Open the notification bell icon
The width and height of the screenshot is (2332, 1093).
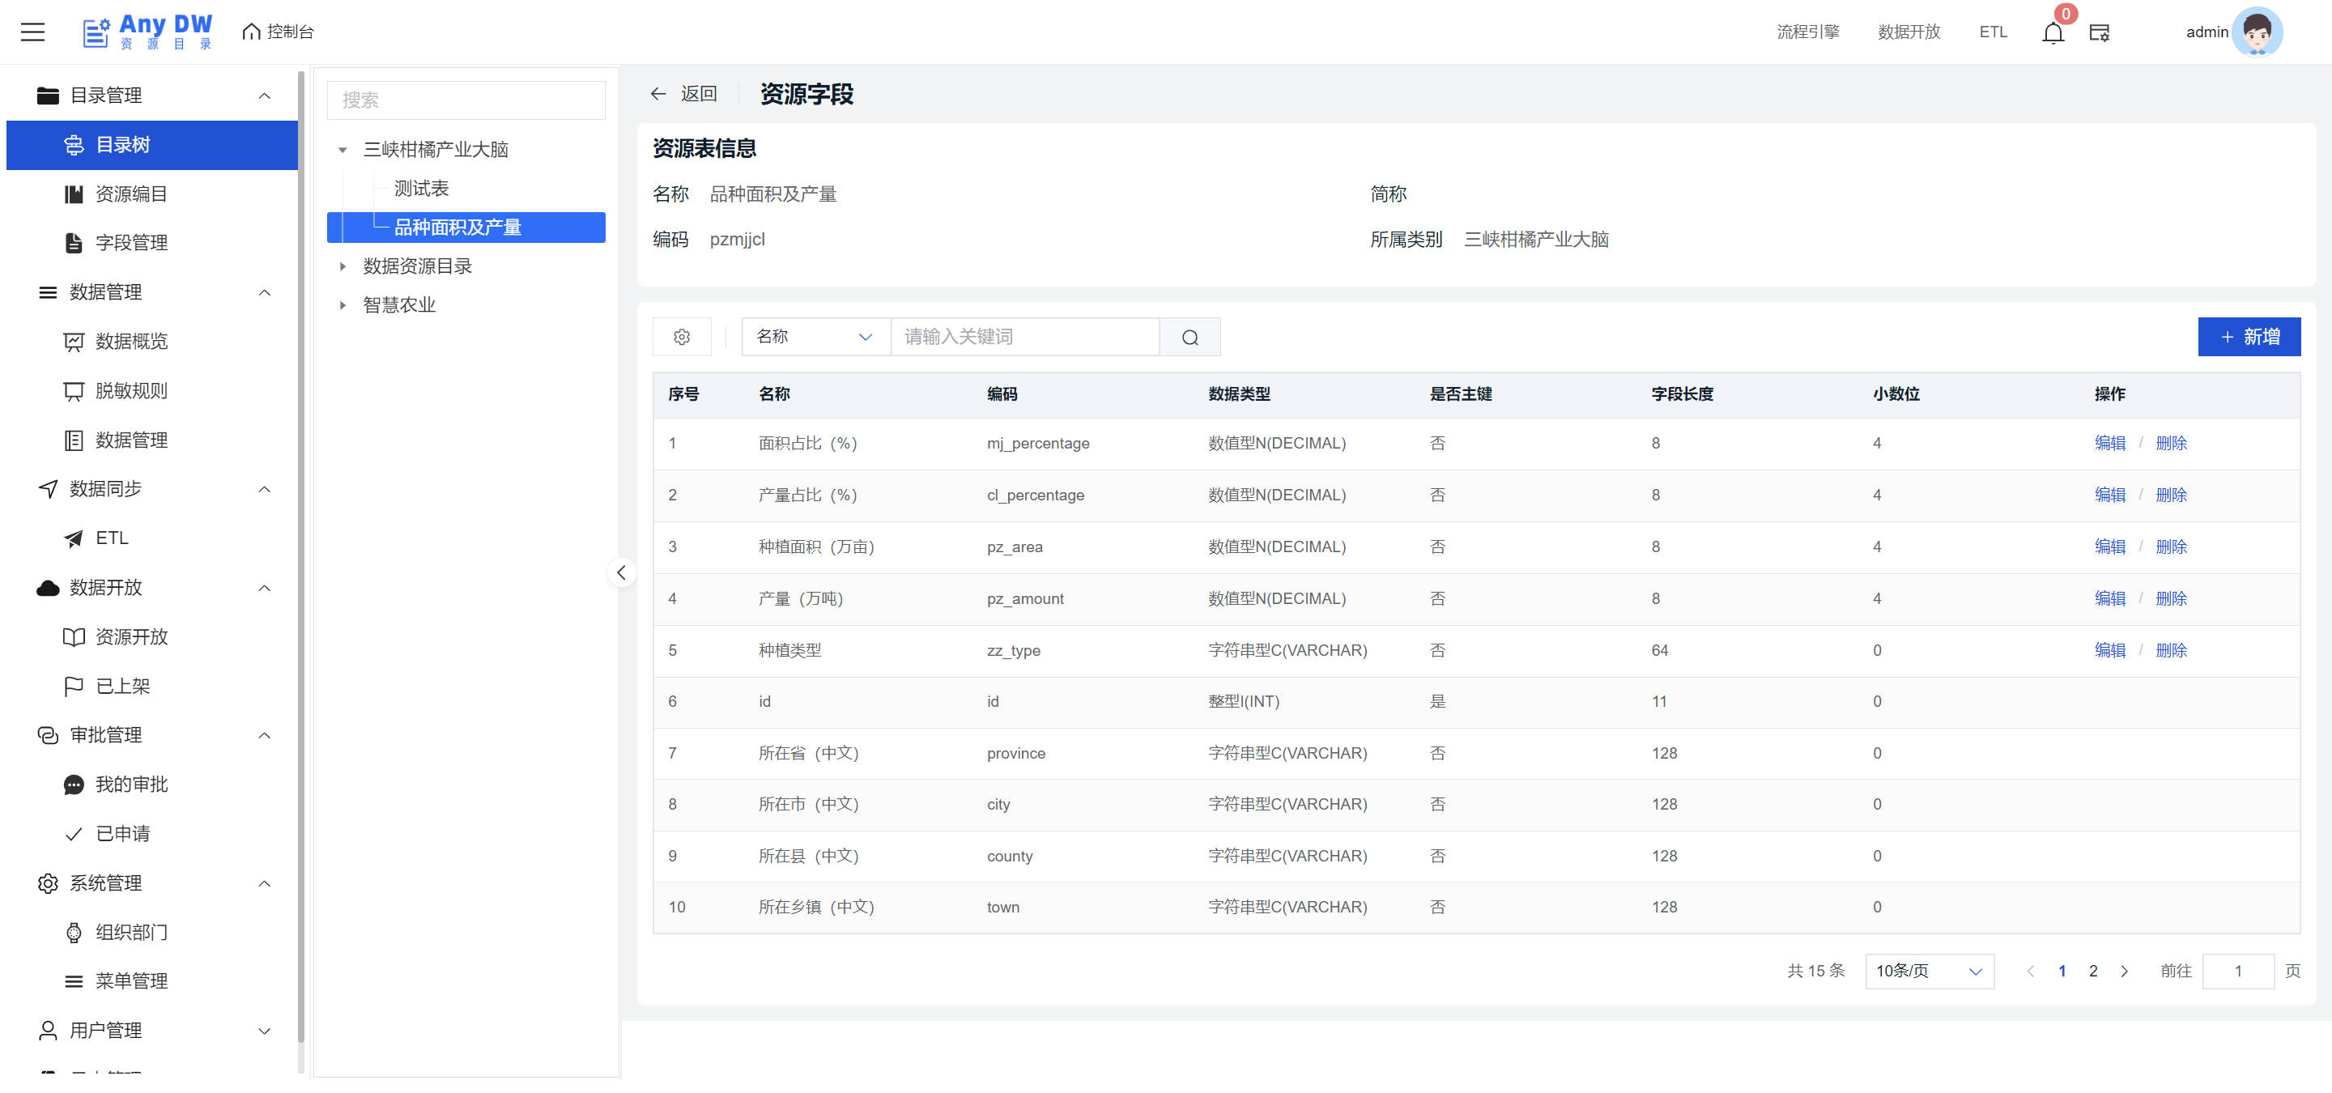click(x=2053, y=33)
